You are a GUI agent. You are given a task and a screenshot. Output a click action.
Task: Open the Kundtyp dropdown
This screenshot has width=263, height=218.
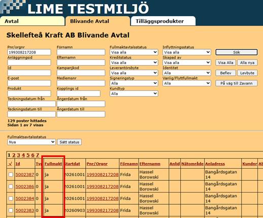coord(134,94)
